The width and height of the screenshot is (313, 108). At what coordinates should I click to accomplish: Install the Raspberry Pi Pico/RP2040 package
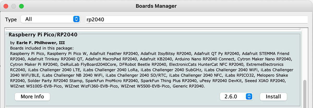[x=273, y=97]
